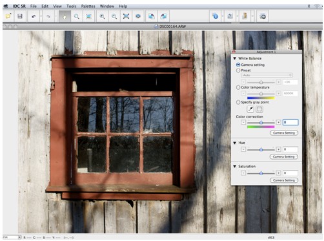Increase Color correction with plus button
The height and width of the screenshot is (241, 324).
coord(278,122)
